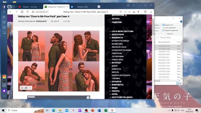Click author link KatVerseCC
The image size is (201, 113).
pyautogui.click(x=41, y=21)
